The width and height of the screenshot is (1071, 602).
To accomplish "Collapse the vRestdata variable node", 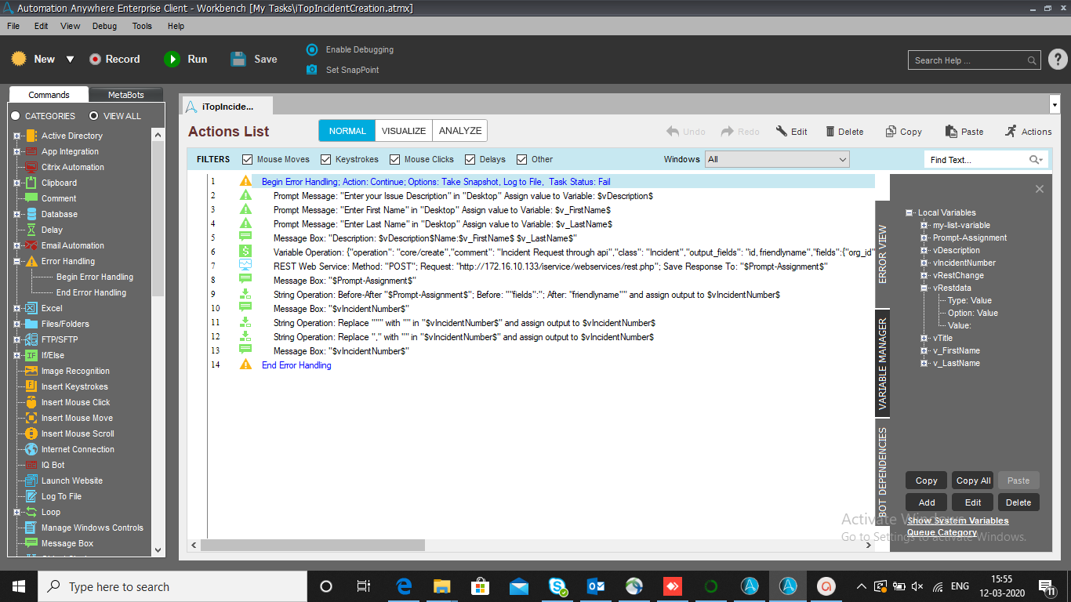I will pos(925,288).
